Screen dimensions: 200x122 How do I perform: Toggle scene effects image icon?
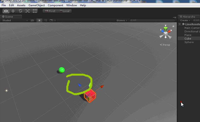click(51, 20)
